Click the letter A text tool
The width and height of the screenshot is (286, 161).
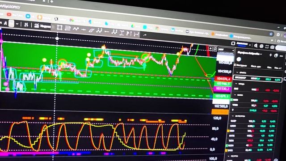5,23
